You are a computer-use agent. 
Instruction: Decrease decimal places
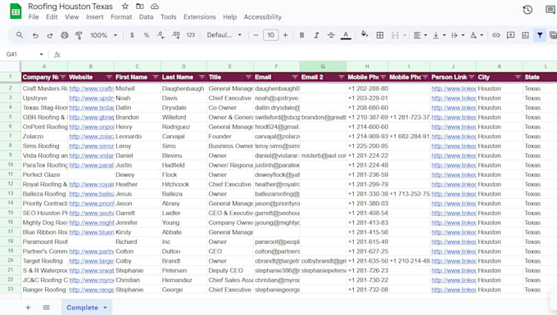coord(161,34)
